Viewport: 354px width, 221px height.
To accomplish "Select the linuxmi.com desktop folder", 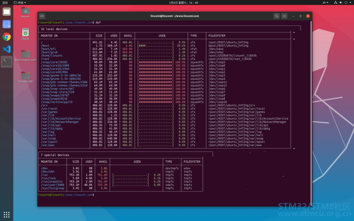I will [x=25, y=77].
